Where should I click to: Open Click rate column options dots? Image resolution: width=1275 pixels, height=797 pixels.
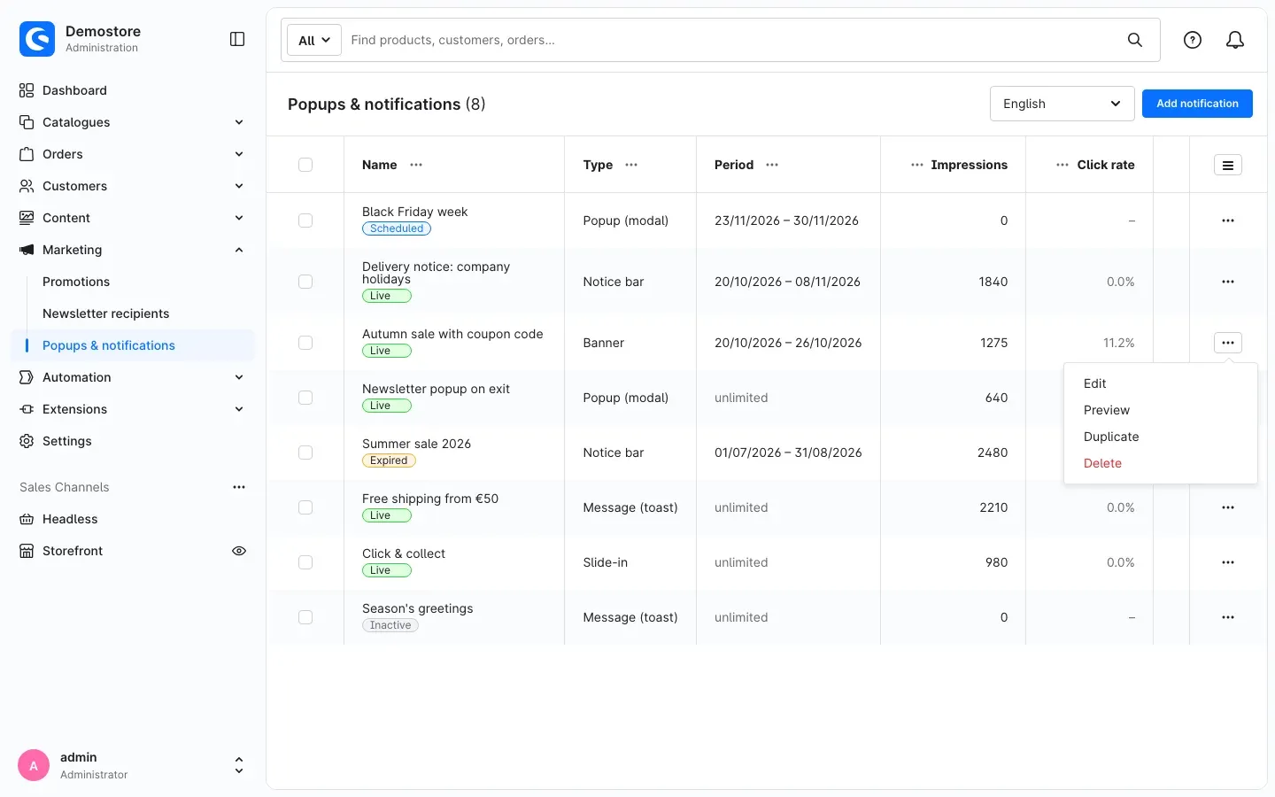click(1062, 165)
